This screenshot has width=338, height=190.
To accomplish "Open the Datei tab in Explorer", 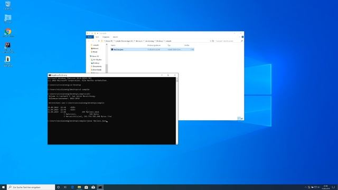I will [90, 37].
